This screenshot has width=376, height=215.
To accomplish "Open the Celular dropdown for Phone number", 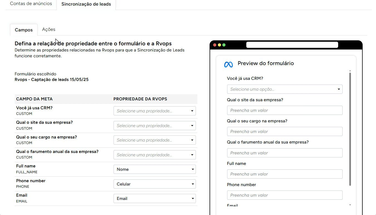I will pos(154,184).
